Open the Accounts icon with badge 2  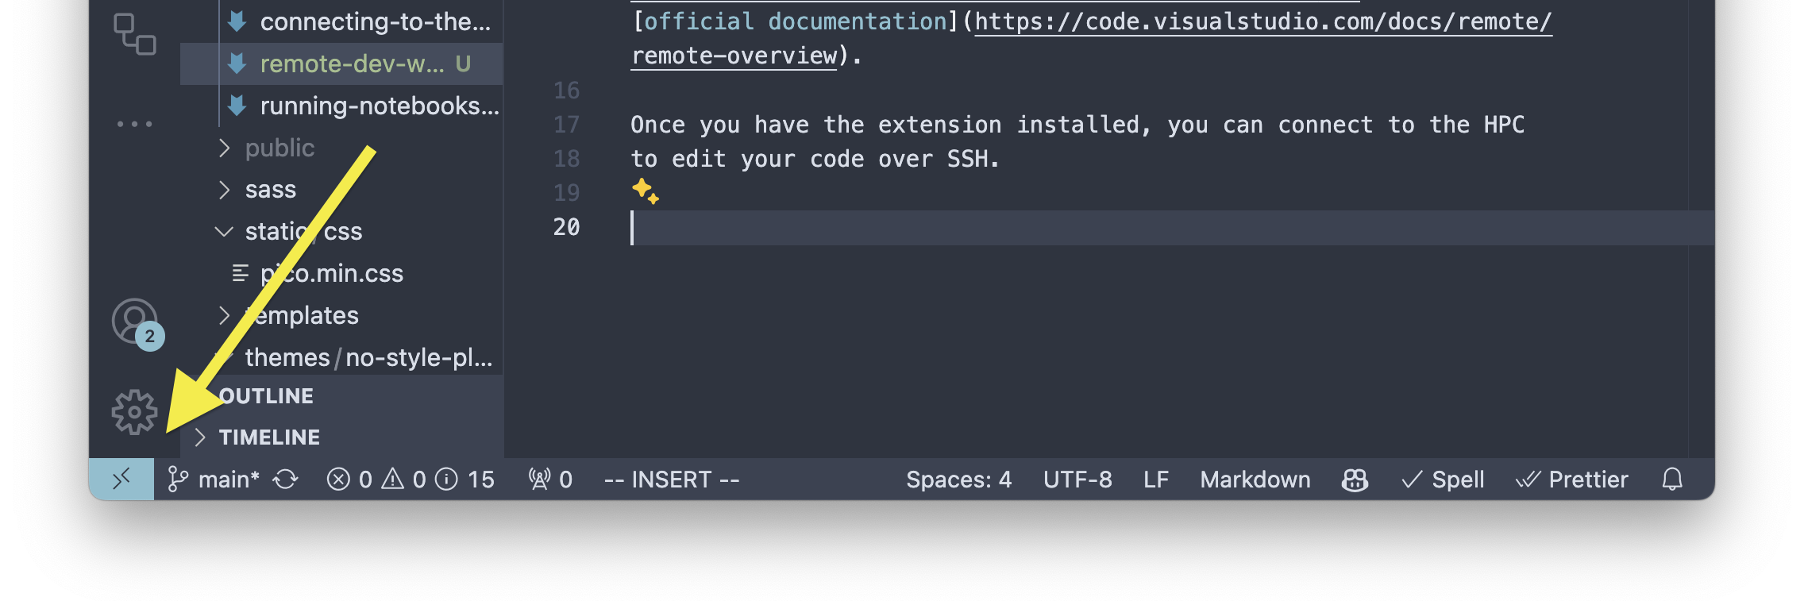coord(133,322)
